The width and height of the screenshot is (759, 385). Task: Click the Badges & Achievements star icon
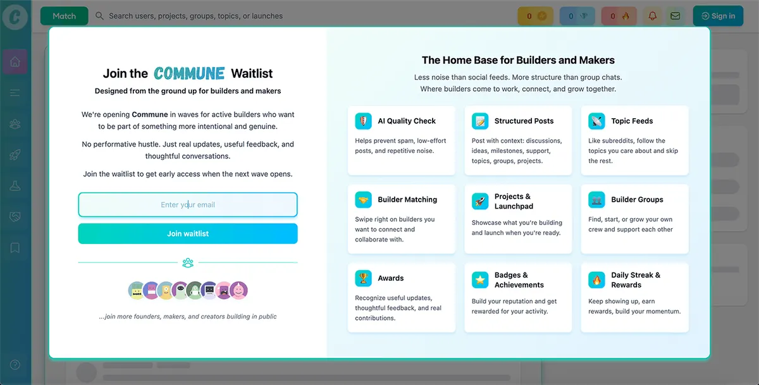tap(480, 280)
